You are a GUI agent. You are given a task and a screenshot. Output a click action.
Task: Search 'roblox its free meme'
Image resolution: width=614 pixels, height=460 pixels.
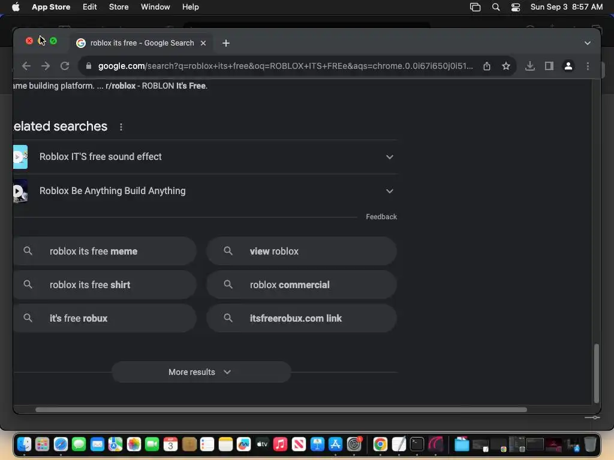[x=104, y=251]
